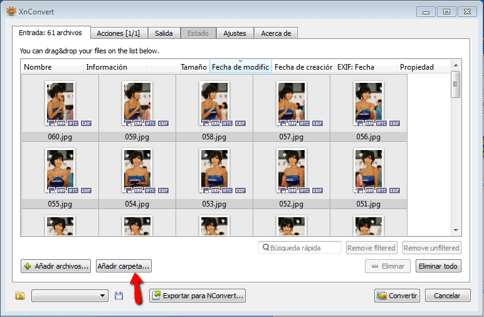Click the IPTC badge on 054.jpg thumbnail

click(150, 190)
